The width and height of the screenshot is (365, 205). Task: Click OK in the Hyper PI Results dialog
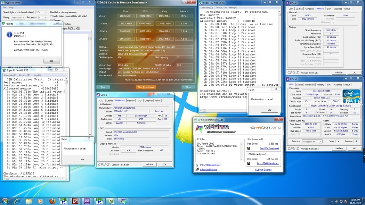(x=52, y=61)
